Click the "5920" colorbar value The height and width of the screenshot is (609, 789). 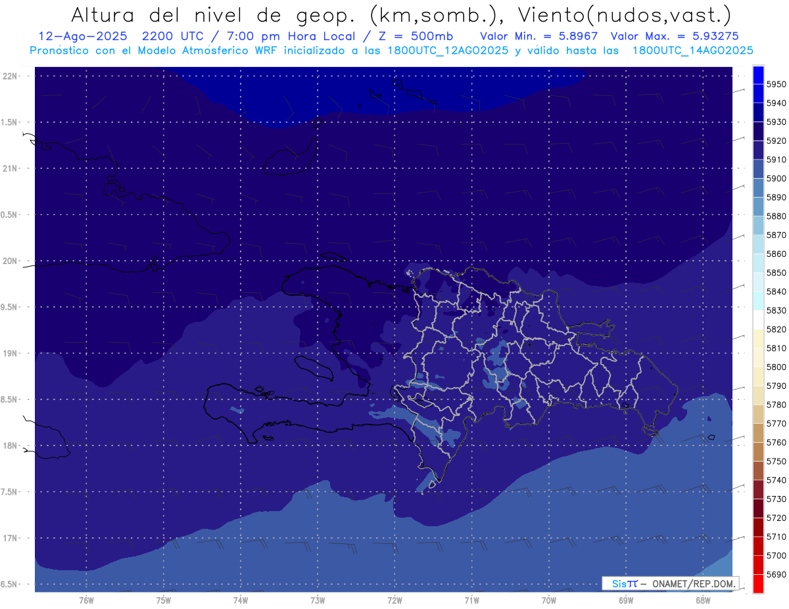776,141
